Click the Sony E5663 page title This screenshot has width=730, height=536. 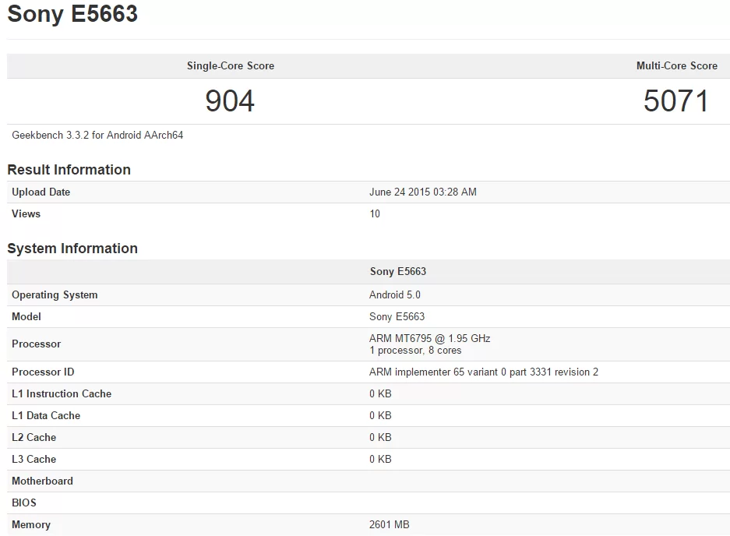(72, 14)
